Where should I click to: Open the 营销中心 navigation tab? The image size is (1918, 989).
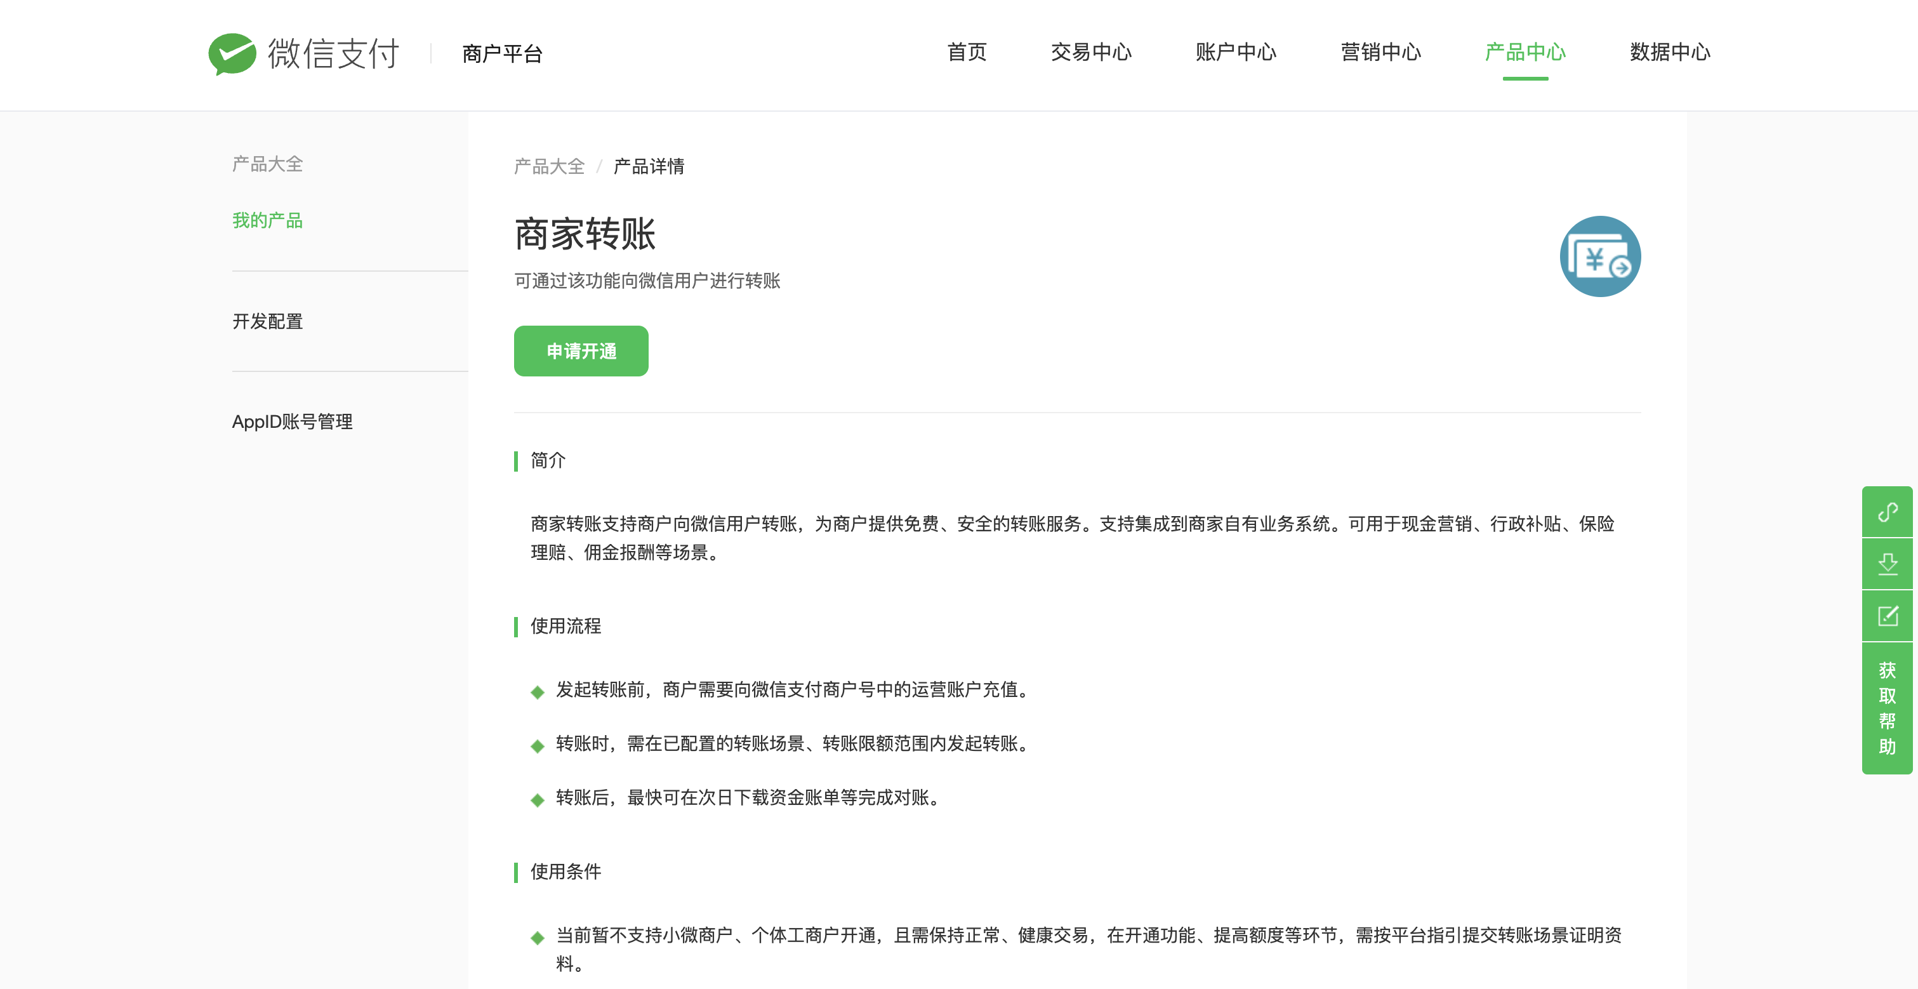(x=1380, y=52)
